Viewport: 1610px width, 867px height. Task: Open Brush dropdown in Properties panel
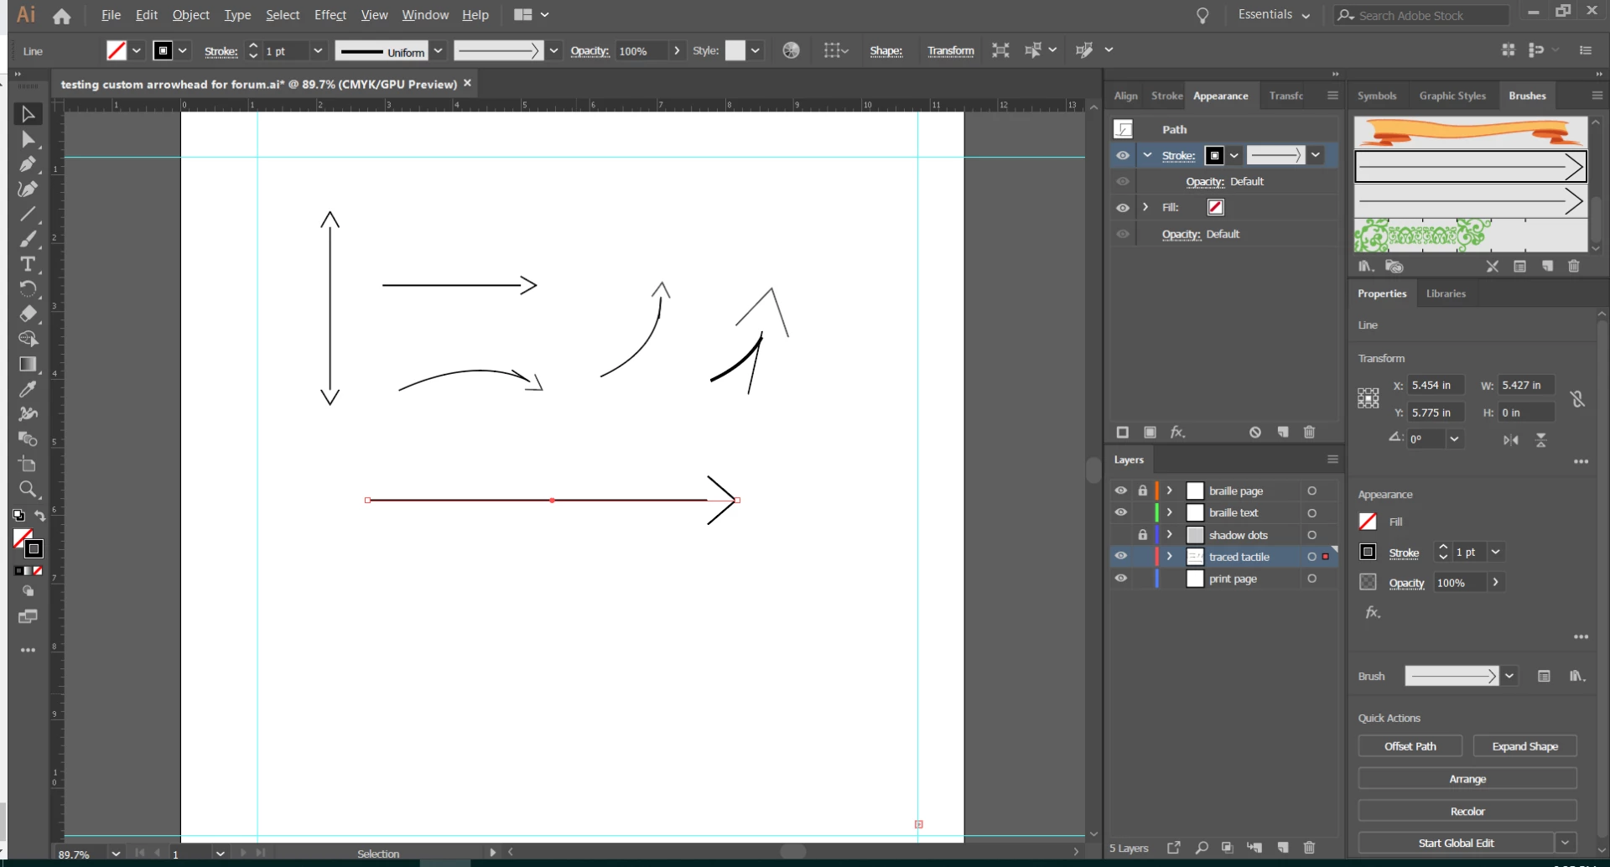(x=1509, y=677)
